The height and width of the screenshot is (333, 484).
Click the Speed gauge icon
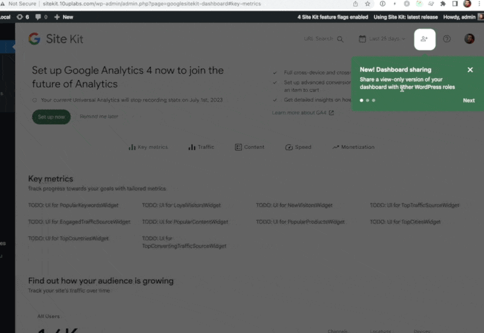[x=289, y=147]
